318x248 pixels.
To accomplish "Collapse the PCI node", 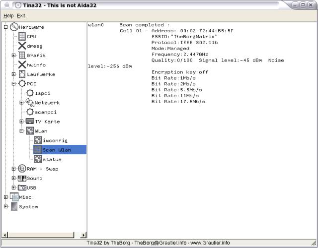I will [13, 84].
